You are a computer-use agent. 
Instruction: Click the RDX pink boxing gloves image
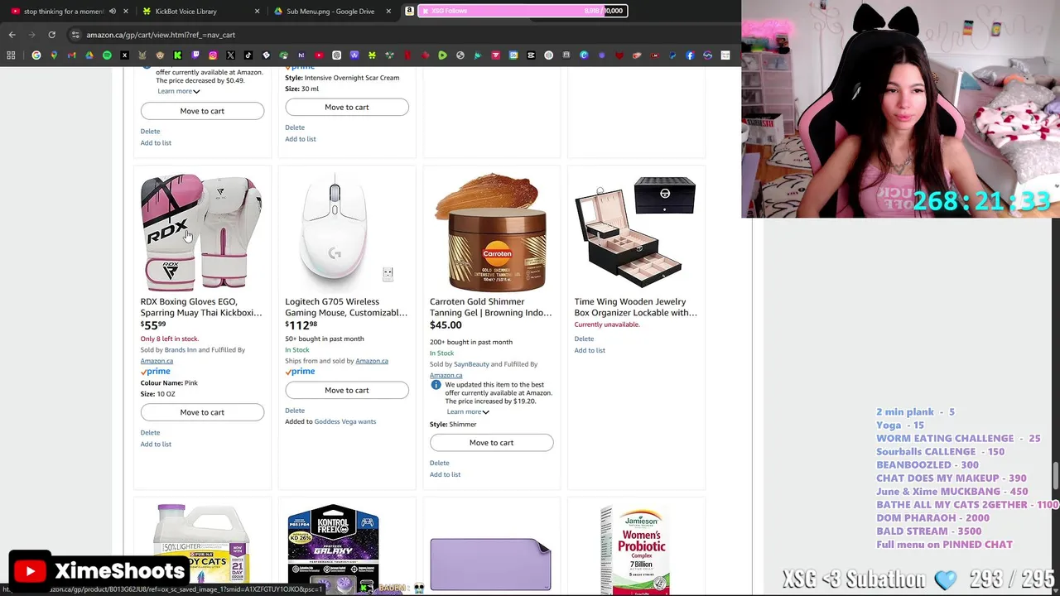pos(201,232)
